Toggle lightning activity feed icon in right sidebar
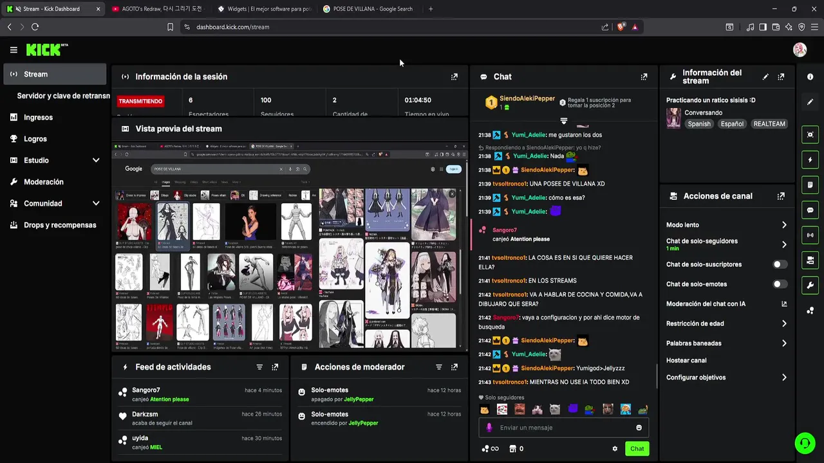This screenshot has height=463, width=824. 810,159
